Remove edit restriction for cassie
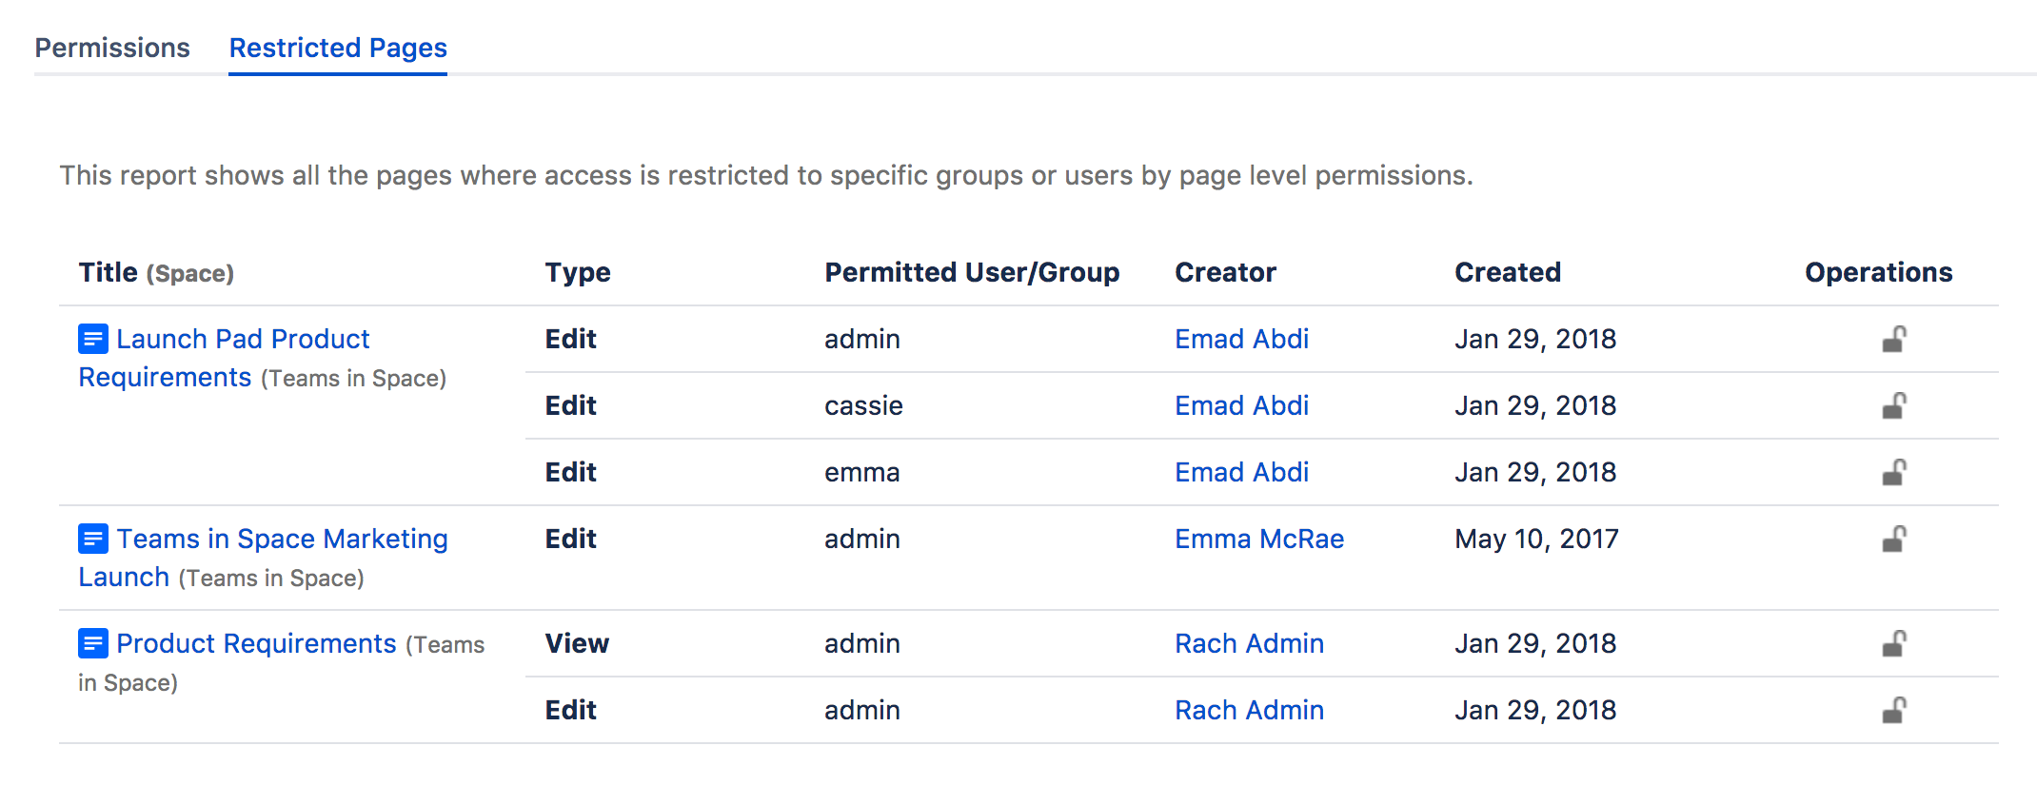This screenshot has width=2037, height=805. 1893,406
